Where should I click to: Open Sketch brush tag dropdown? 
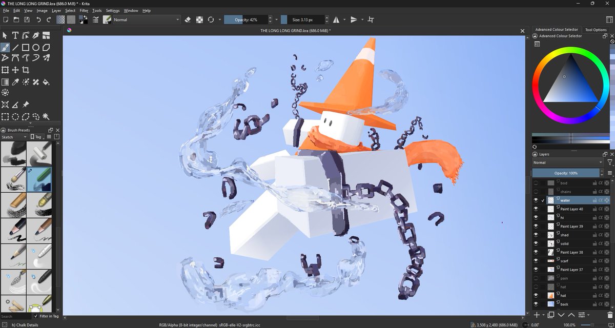(x=14, y=137)
